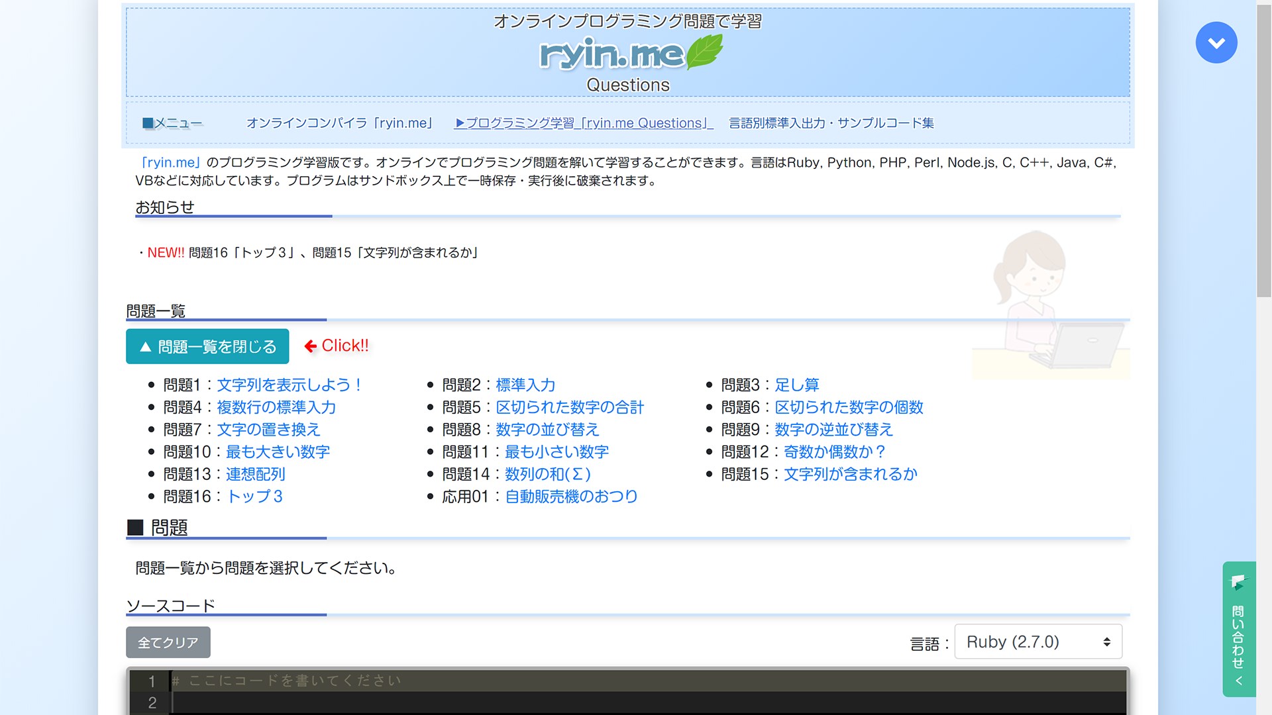This screenshot has height=715, width=1272.
Task: Collapse list with 問題一覧を閉じる button
Action: pos(207,346)
